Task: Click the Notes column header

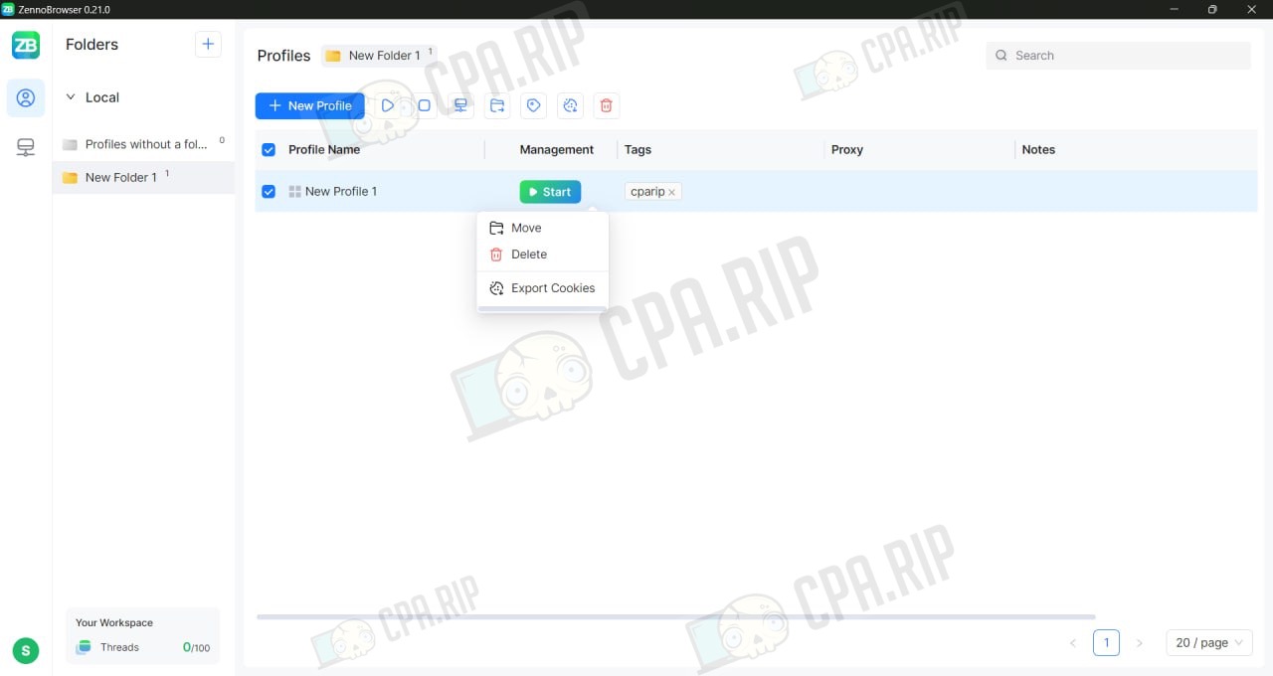Action: (1038, 150)
